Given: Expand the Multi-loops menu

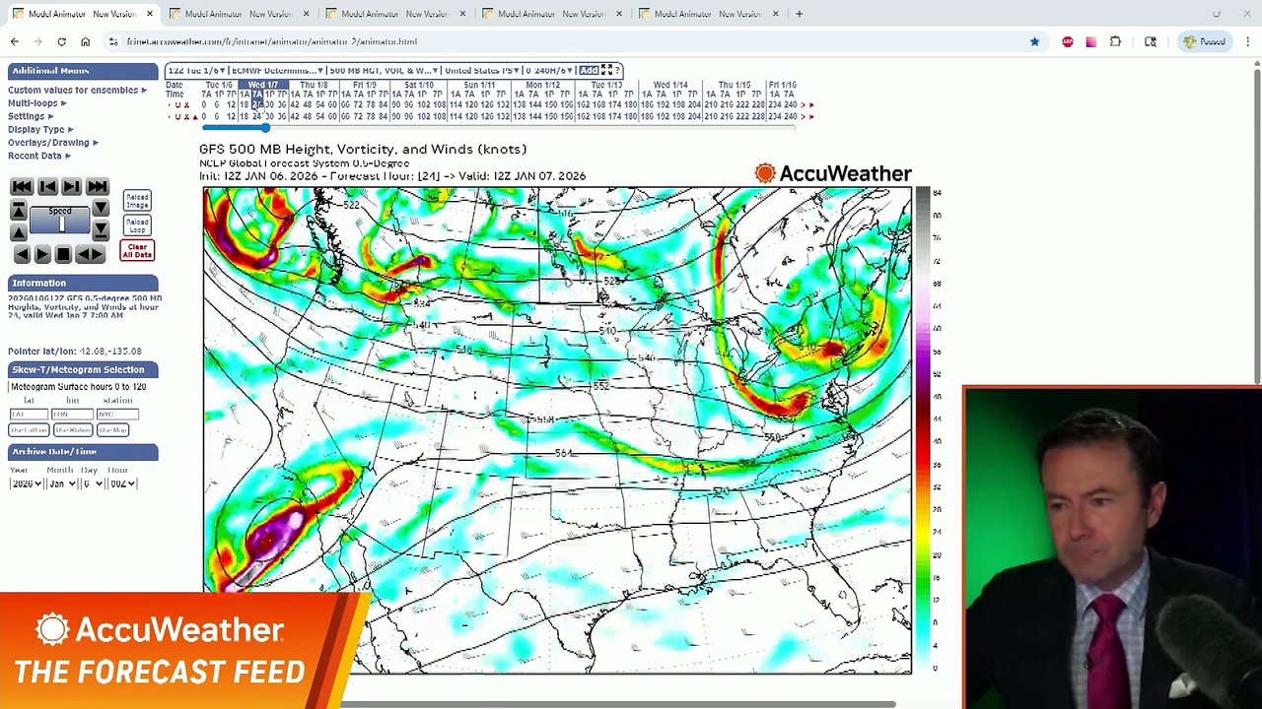Looking at the screenshot, I should (37, 103).
